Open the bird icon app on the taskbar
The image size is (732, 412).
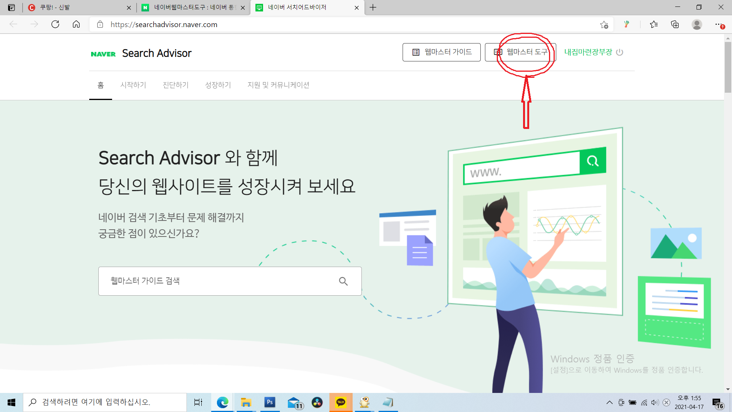tap(364, 402)
